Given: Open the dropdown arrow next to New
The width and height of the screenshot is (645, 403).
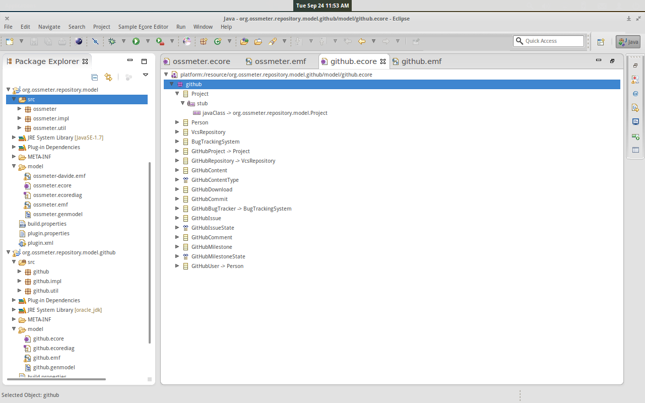Looking at the screenshot, I should tap(21, 41).
